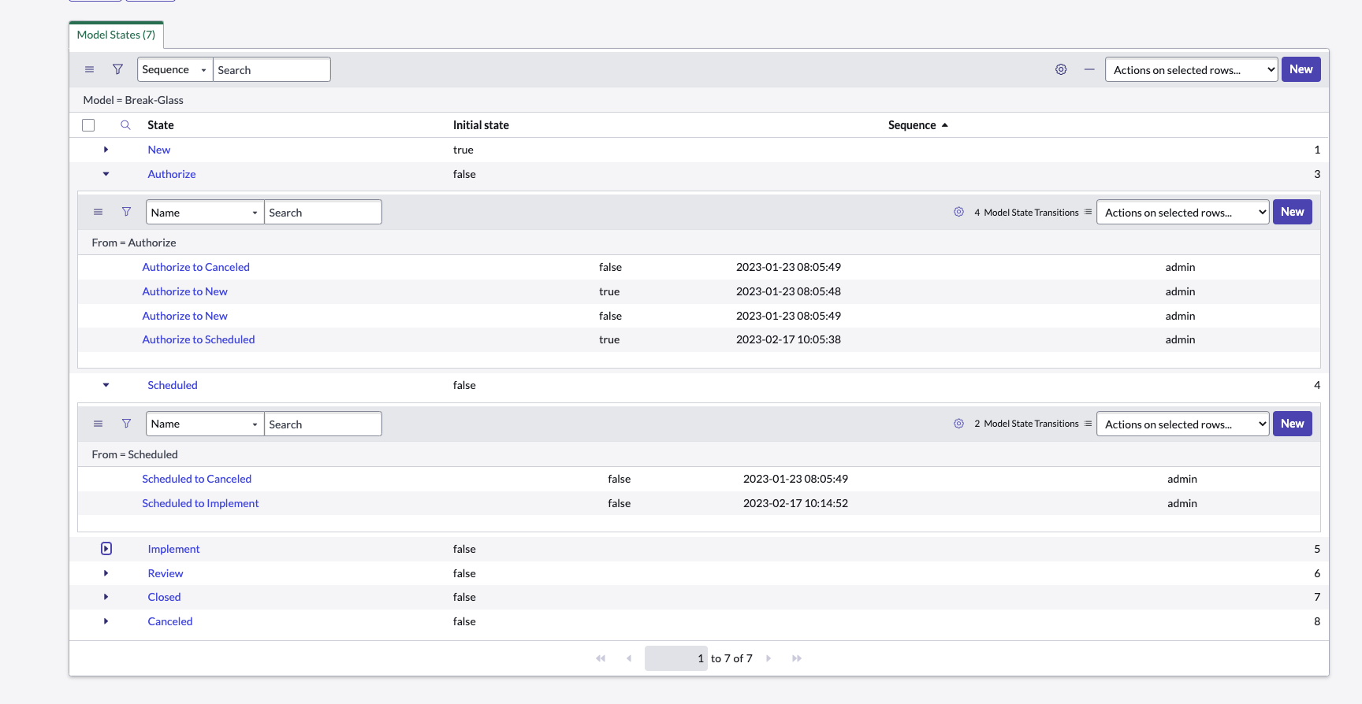Image resolution: width=1362 pixels, height=704 pixels.
Task: Open hamburger menu in Authorize transitions list
Action: click(98, 212)
